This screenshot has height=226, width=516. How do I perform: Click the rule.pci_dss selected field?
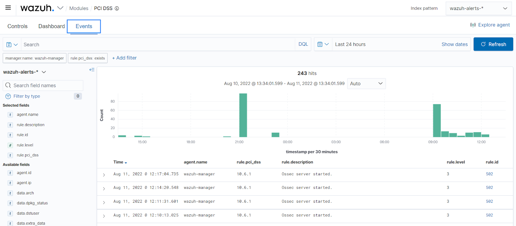coord(27,155)
